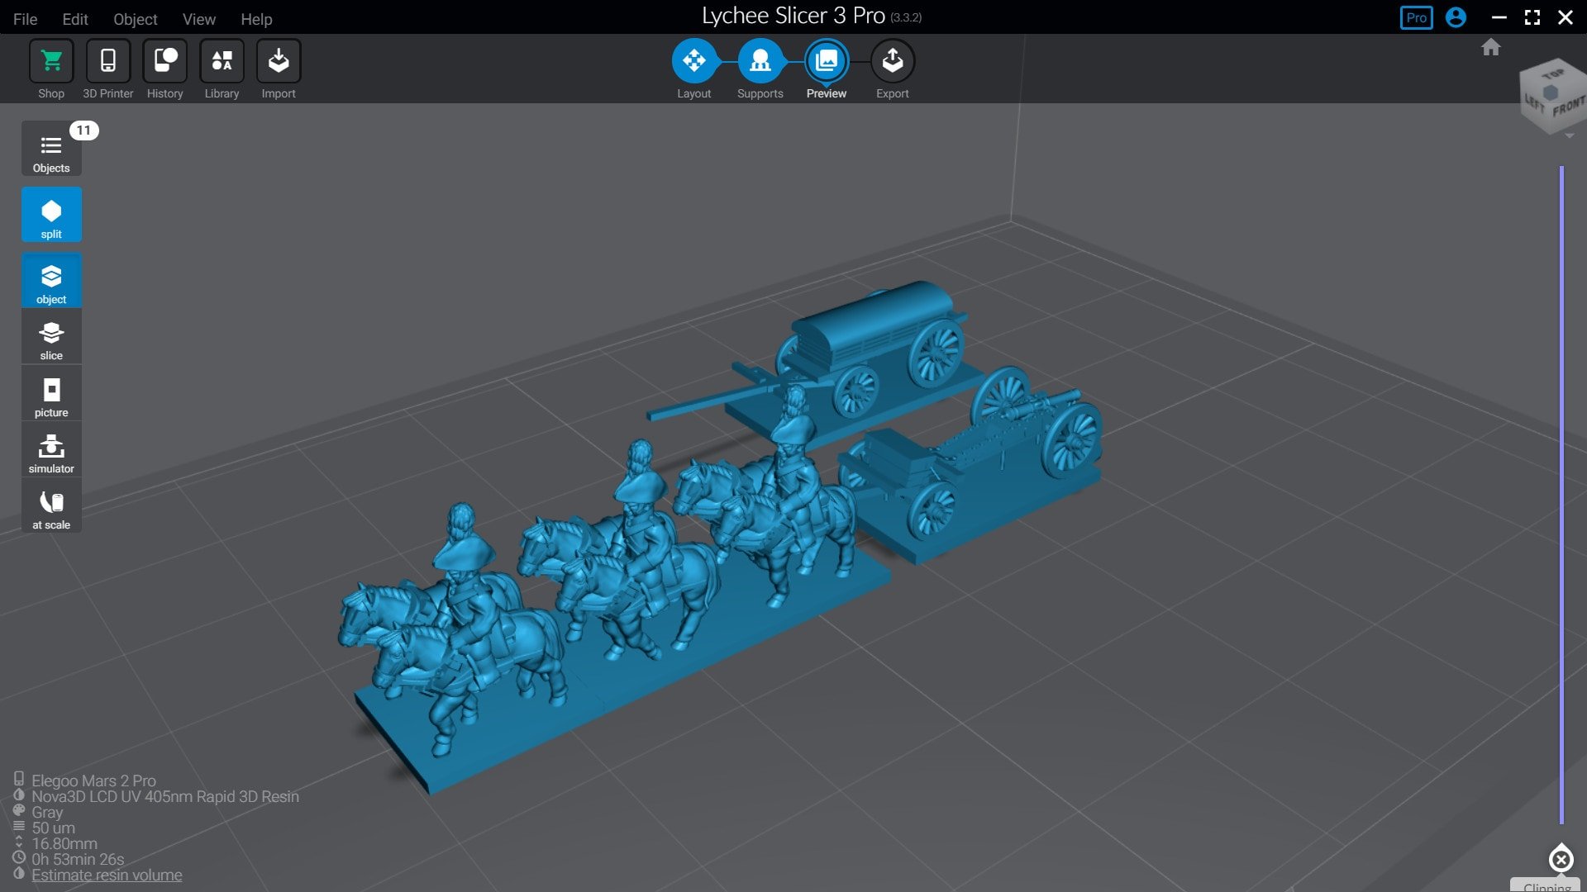The width and height of the screenshot is (1587, 892).
Task: Select the picture preview mode
Action: (51, 394)
